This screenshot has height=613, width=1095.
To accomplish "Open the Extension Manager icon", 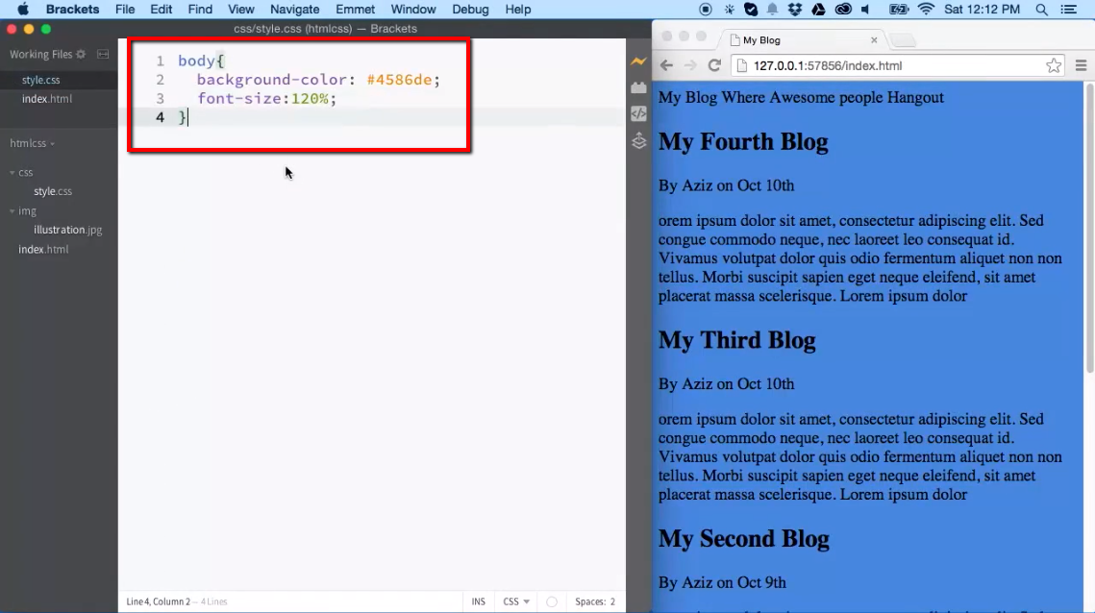I will 637,86.
